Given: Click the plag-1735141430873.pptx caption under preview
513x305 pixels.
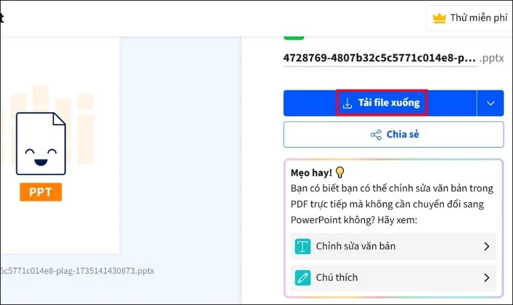Looking at the screenshot, I should click(x=76, y=270).
